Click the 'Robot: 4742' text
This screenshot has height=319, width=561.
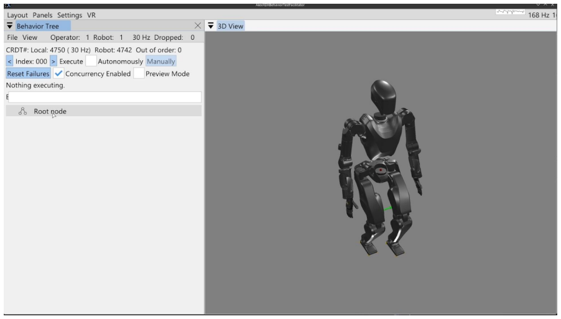113,50
